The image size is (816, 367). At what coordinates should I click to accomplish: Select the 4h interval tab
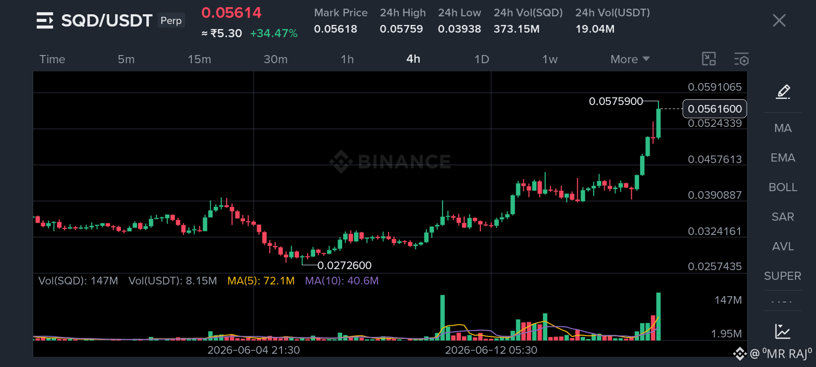point(414,59)
